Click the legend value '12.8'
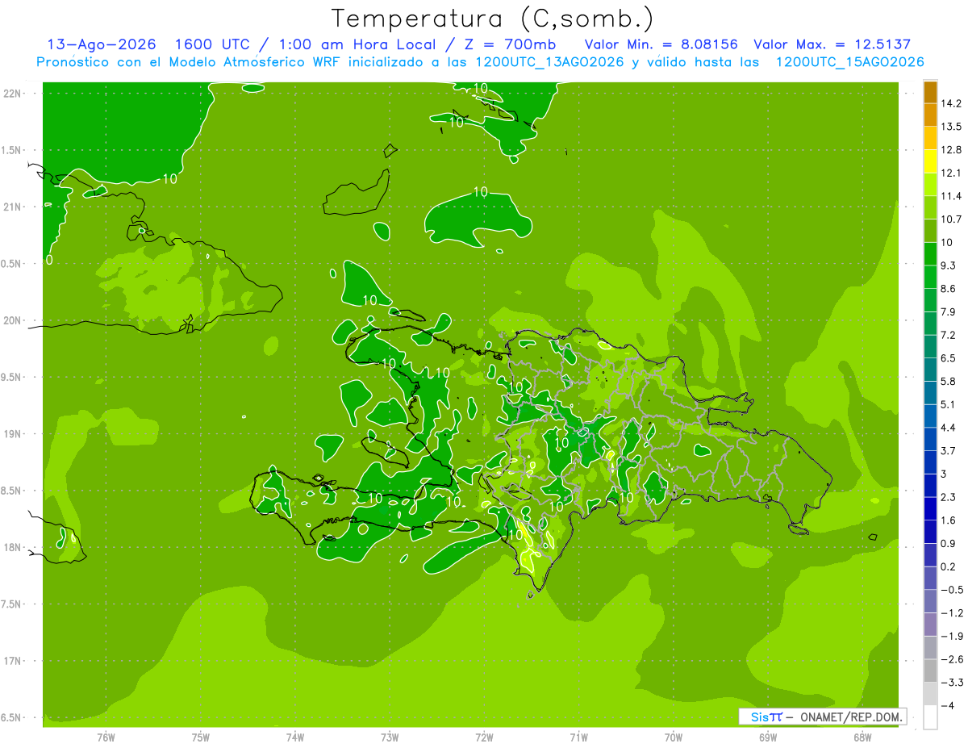The image size is (968, 748). 951,150
